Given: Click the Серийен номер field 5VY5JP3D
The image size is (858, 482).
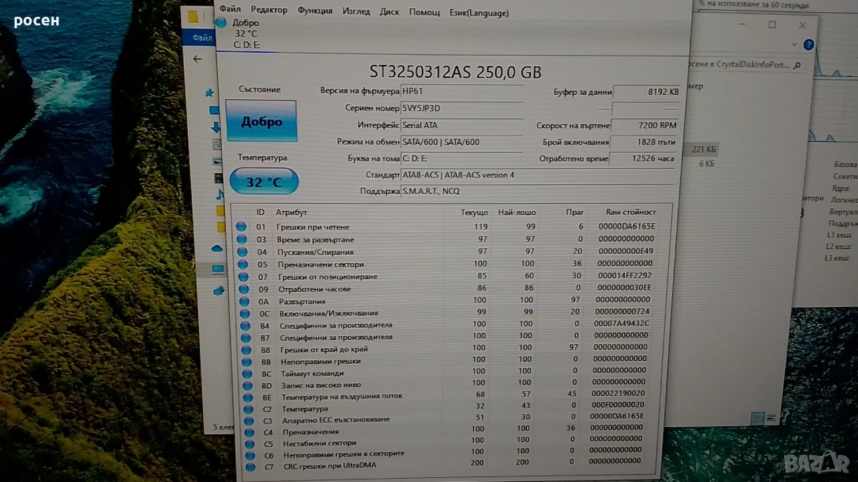Looking at the screenshot, I should click(461, 108).
